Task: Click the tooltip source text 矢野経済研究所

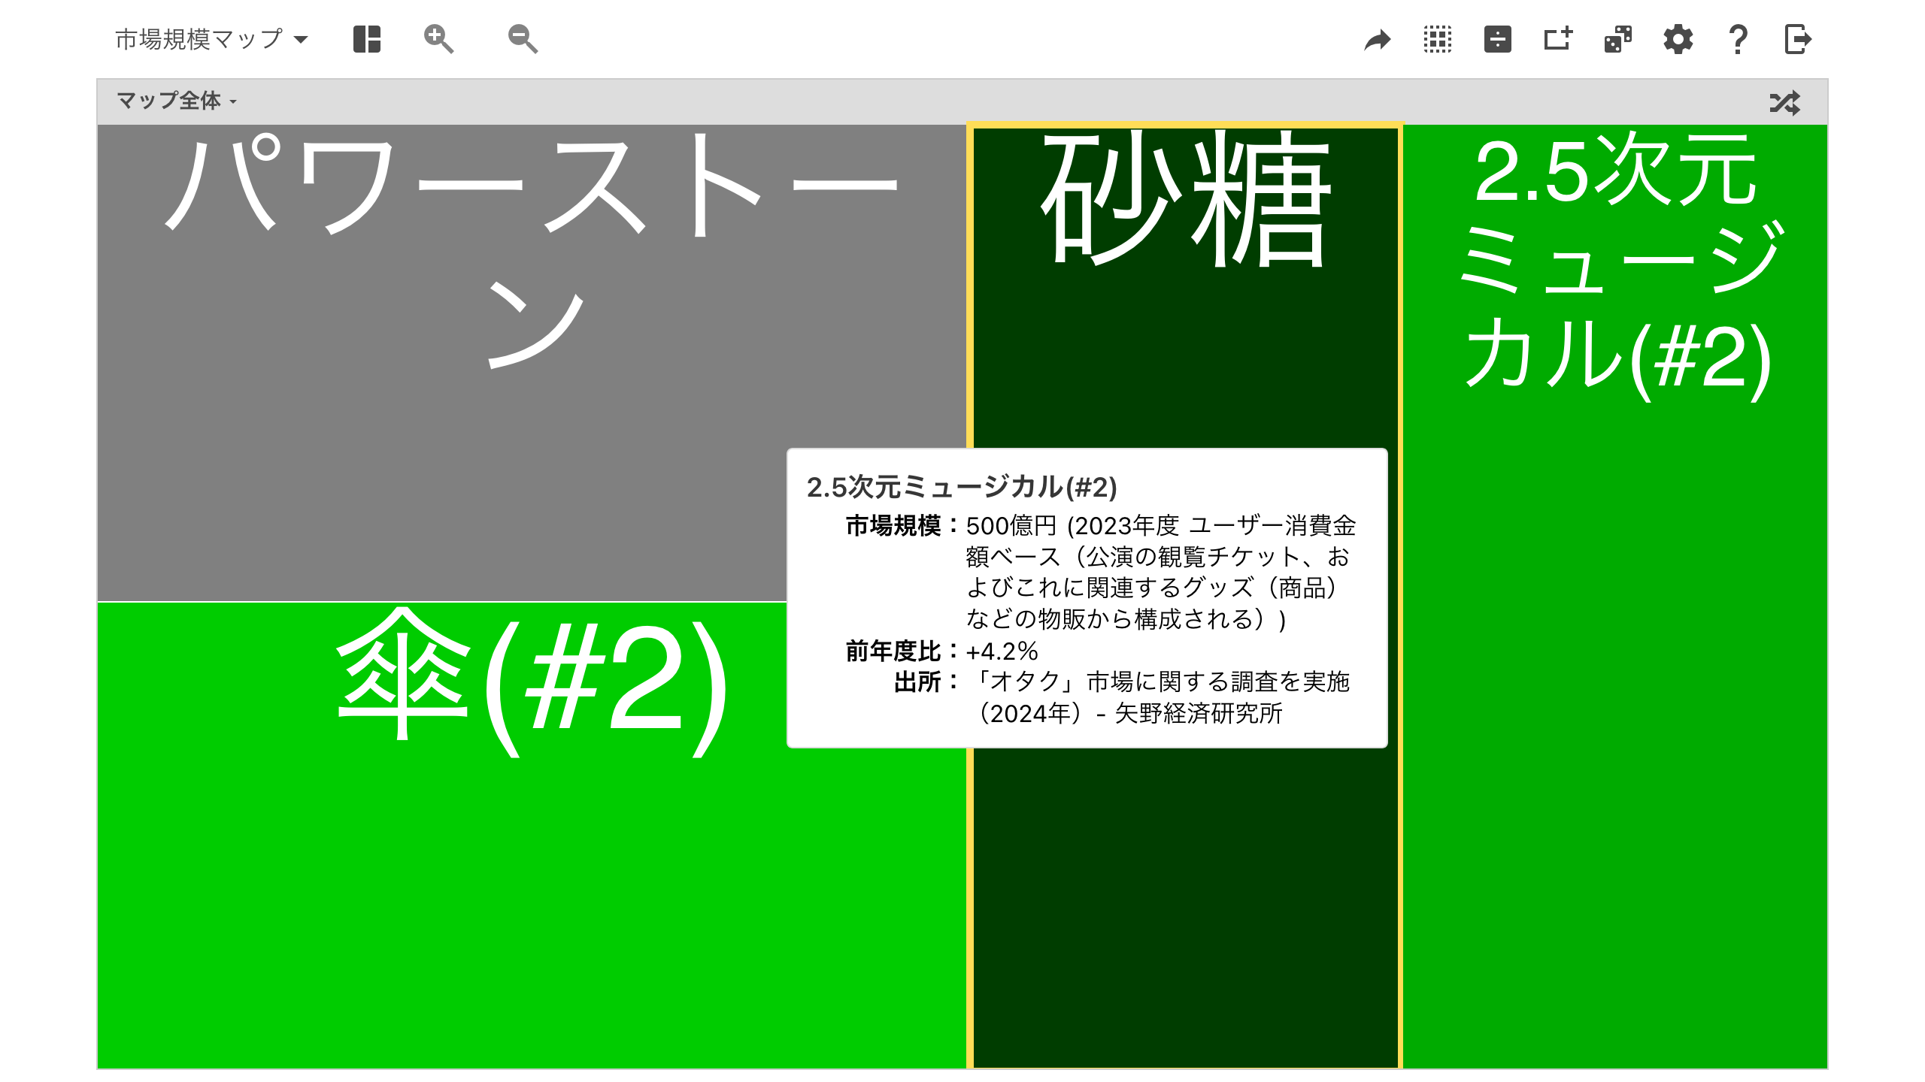Action: [x=1199, y=714]
